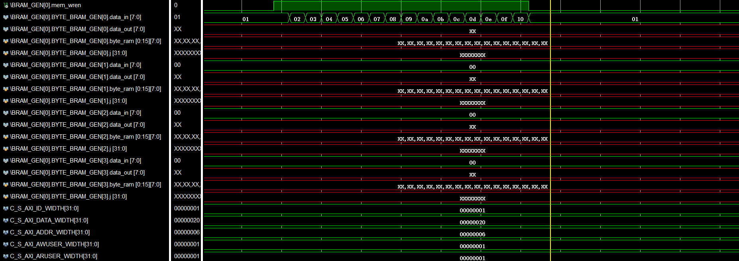Click the signal icon beside mem_wren
Viewport: 739px width, 261px height.
tap(6, 5)
